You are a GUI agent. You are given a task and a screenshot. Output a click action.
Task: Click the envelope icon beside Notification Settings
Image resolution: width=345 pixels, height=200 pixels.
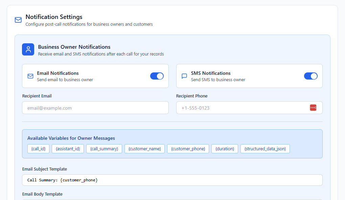pos(18,20)
